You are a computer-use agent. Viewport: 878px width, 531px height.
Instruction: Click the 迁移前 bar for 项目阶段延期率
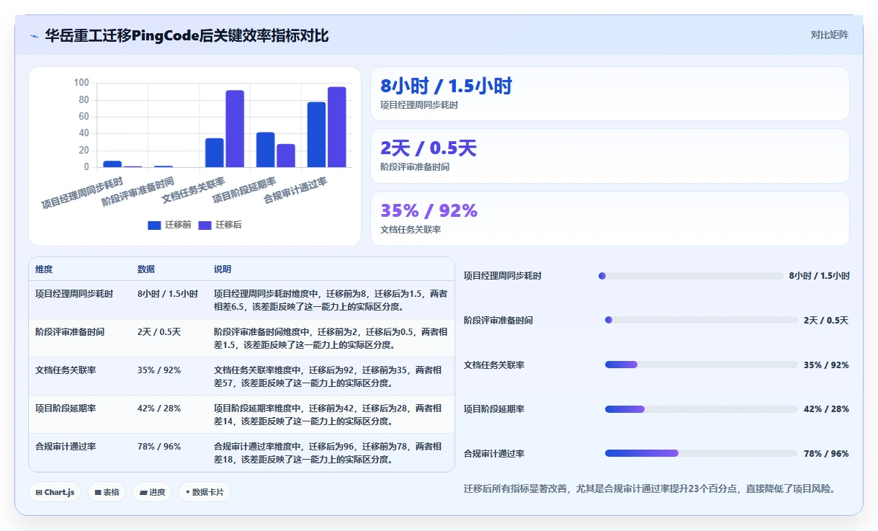(265, 150)
